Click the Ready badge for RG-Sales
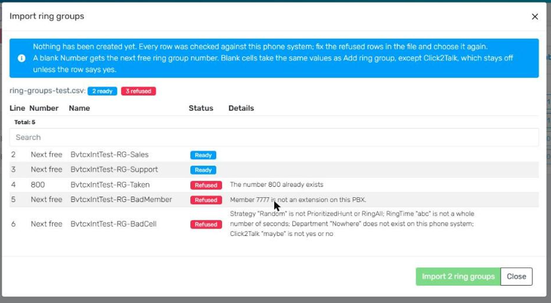The image size is (551, 303). tap(203, 155)
